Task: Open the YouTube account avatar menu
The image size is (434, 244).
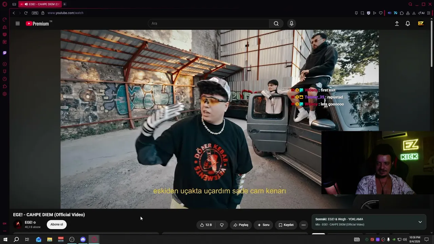Action: 421,23
